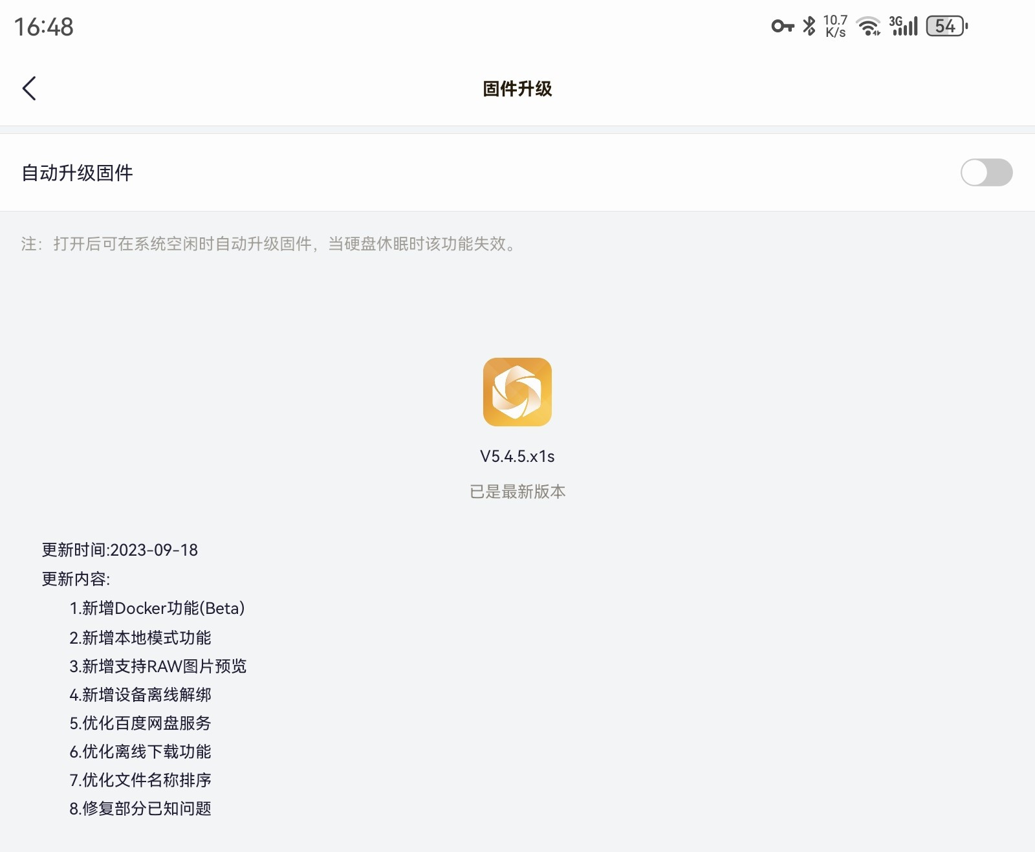Tap the Bluetooth status icon
Viewport: 1035px width, 852px height.
pyautogui.click(x=809, y=26)
